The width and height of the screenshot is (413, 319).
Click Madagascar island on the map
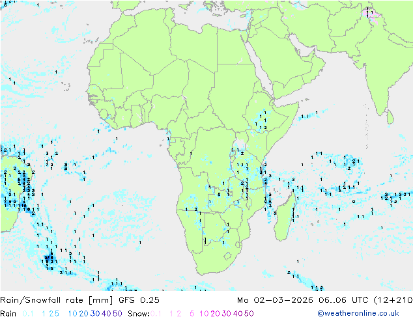coord(285,217)
